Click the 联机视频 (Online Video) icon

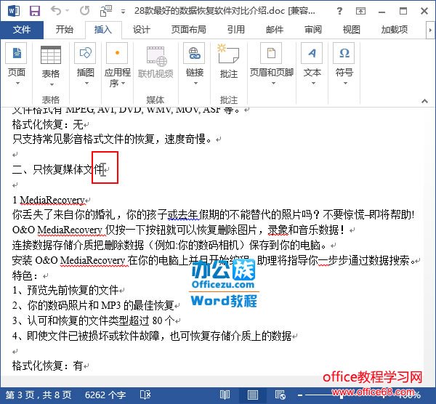coord(157,56)
